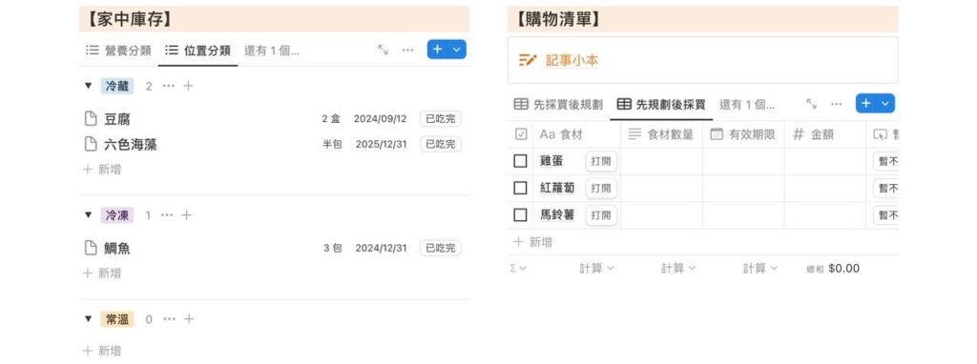The image size is (977, 364).
Task: Open the 冷凍 group options ellipsis
Action: (x=167, y=215)
